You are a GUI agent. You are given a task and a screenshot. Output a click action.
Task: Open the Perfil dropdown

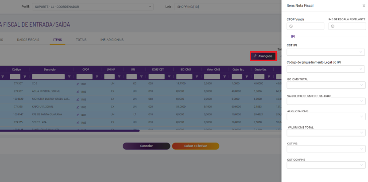93,7
